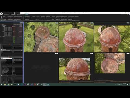Open layout button of the left tree panel

coord(21,23)
